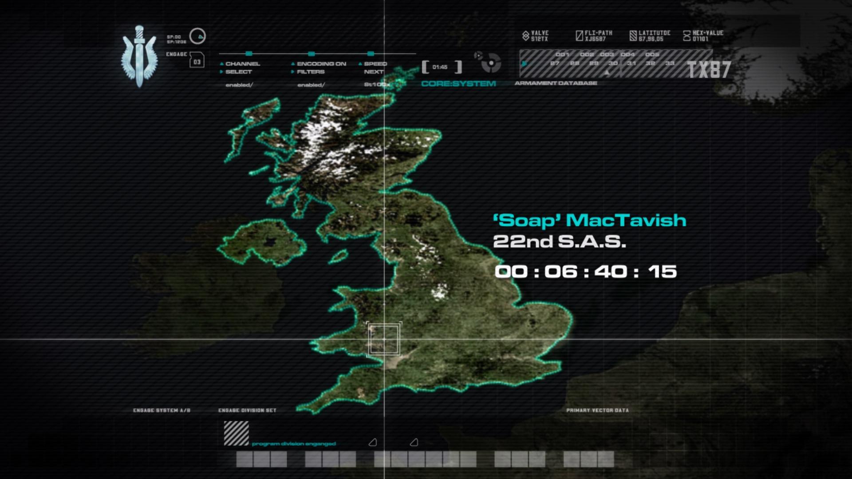
Task: Click the CORE:SYSTEM label
Action: pyautogui.click(x=458, y=83)
